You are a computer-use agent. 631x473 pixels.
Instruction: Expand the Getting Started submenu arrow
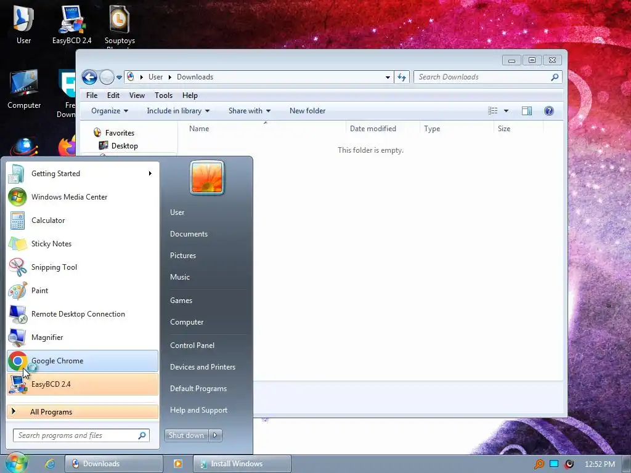150,173
